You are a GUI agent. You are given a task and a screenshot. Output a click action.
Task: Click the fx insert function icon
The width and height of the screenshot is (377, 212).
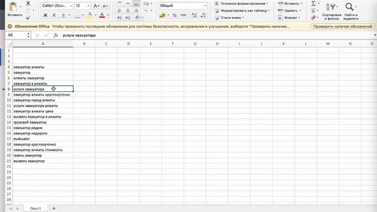(56, 35)
